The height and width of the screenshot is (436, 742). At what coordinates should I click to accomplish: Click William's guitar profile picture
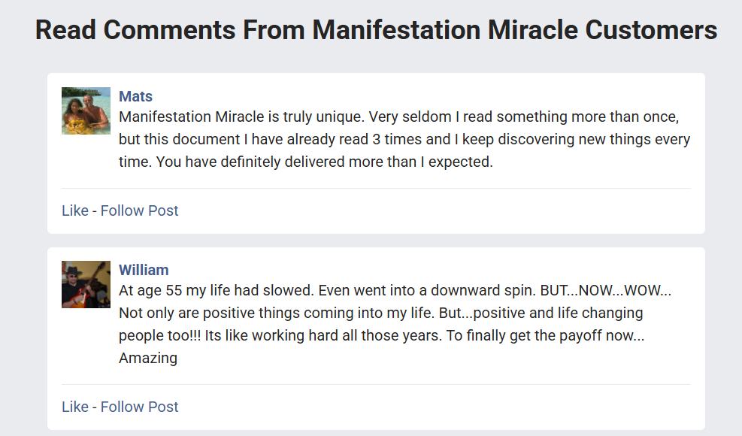pos(86,284)
